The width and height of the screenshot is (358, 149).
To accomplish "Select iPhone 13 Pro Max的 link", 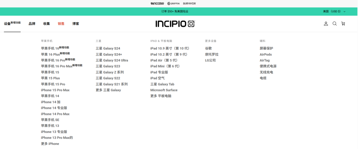I will coord(57,138).
